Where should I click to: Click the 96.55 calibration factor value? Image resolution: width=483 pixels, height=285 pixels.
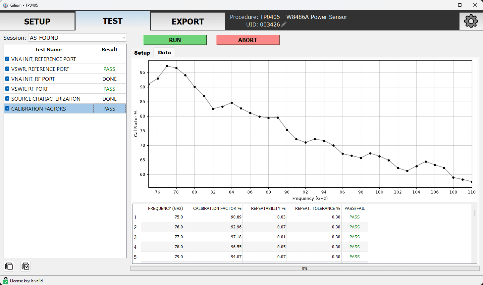click(x=236, y=247)
